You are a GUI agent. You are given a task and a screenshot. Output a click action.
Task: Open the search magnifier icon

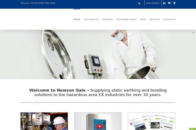139,3
